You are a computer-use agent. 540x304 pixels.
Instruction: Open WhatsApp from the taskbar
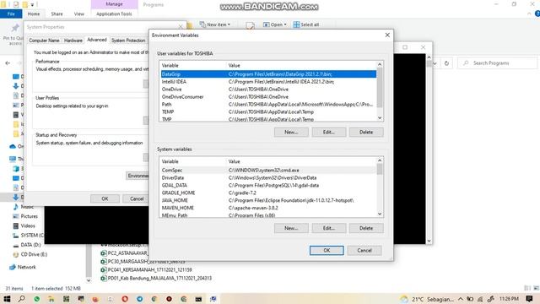pyautogui.click(x=36, y=299)
